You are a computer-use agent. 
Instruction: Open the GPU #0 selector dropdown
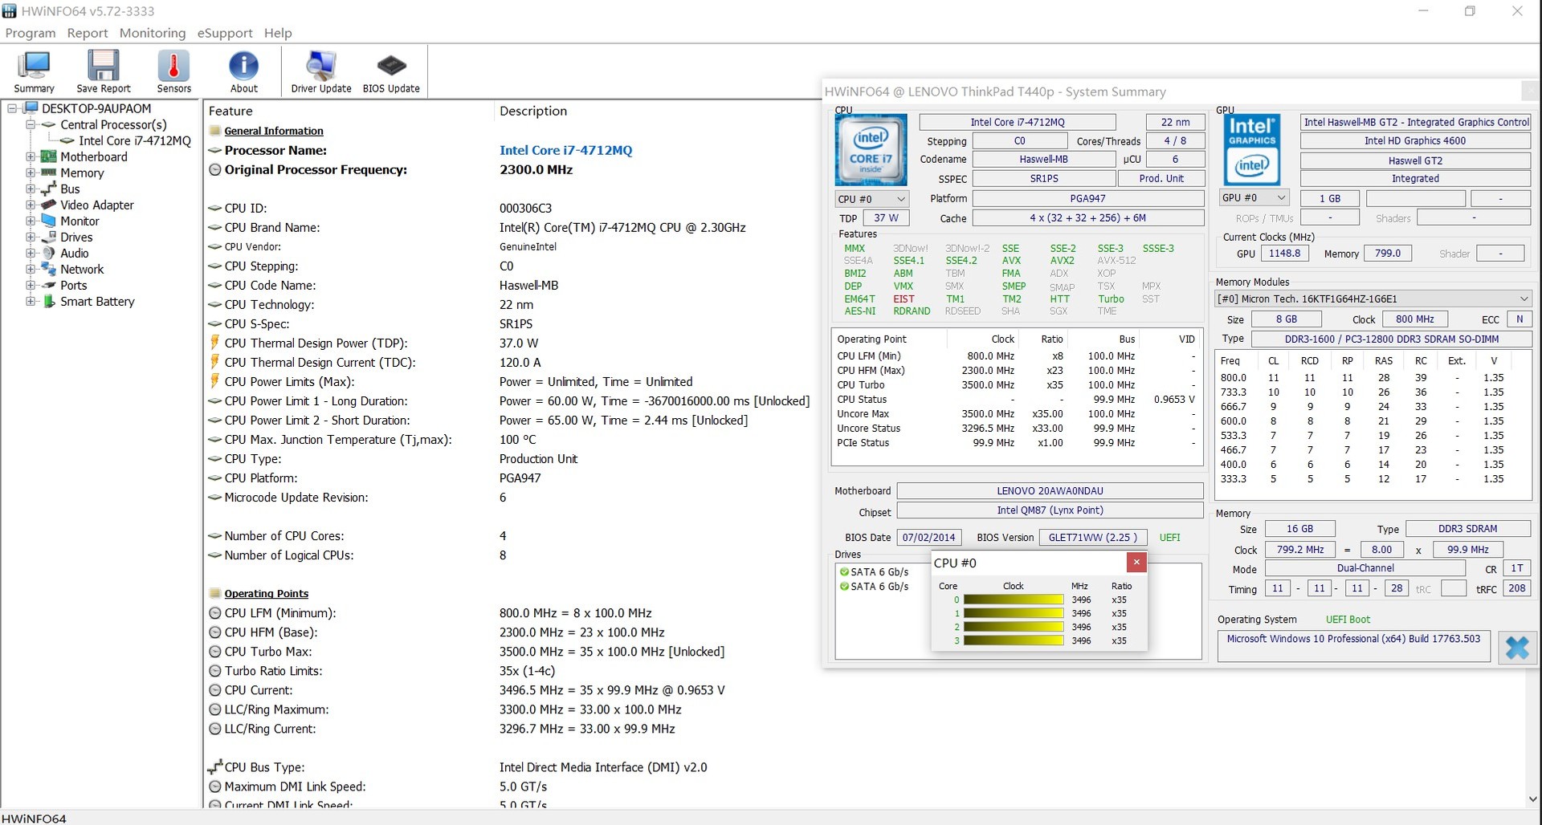coord(1254,197)
